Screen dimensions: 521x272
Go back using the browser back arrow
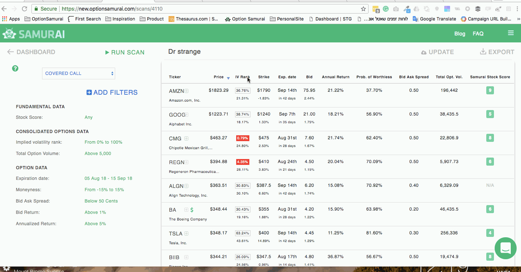(x=5, y=9)
